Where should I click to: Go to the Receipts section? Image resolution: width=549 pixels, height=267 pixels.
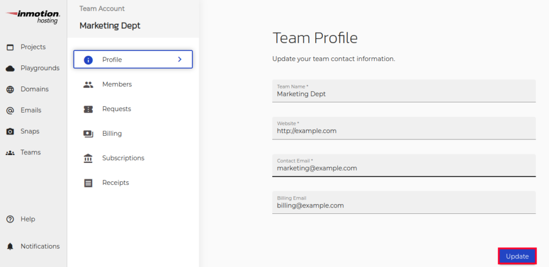click(x=116, y=183)
